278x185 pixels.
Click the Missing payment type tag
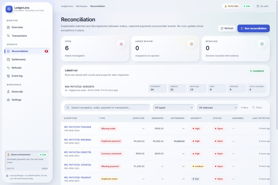click(x=110, y=166)
